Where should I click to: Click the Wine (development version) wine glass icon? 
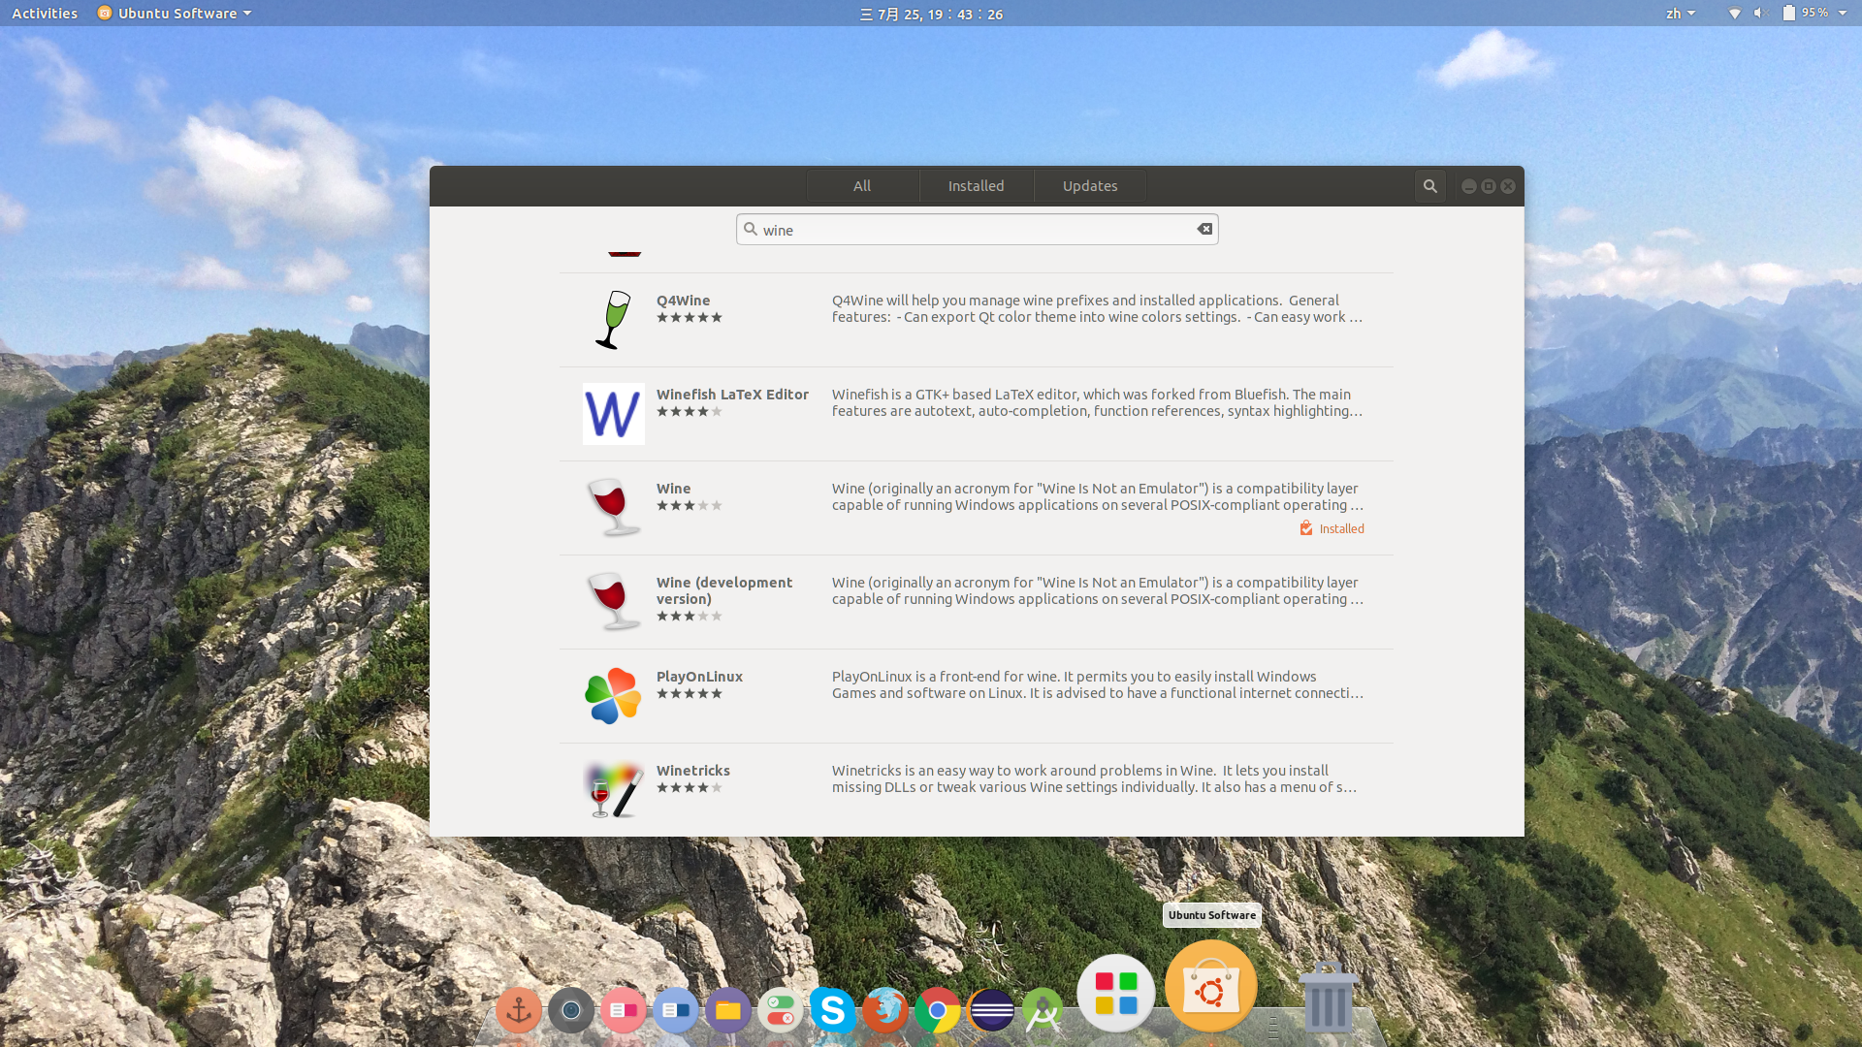click(x=613, y=601)
